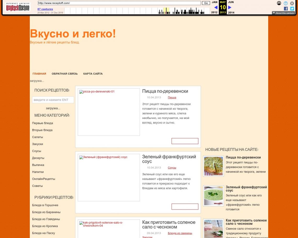Open post Как приготовить соленое сало с чесноком
This screenshot has height=238, width=298.
169,224
